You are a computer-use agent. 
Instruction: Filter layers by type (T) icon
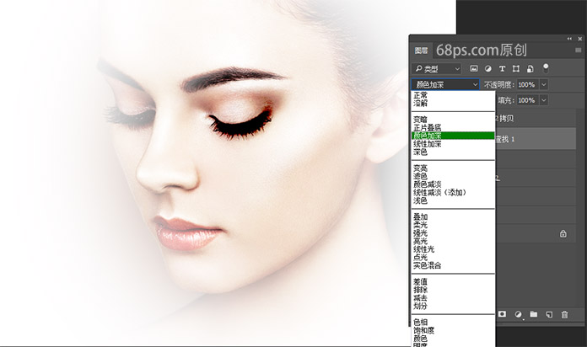tap(502, 69)
